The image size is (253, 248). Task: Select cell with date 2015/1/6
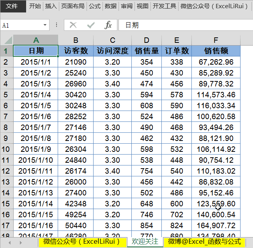point(35,116)
